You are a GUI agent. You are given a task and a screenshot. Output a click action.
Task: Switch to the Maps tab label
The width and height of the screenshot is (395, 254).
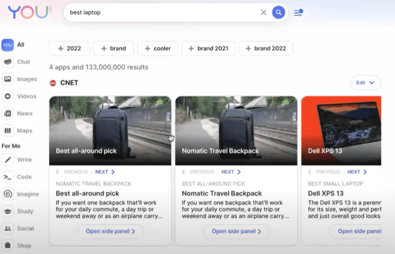click(25, 130)
